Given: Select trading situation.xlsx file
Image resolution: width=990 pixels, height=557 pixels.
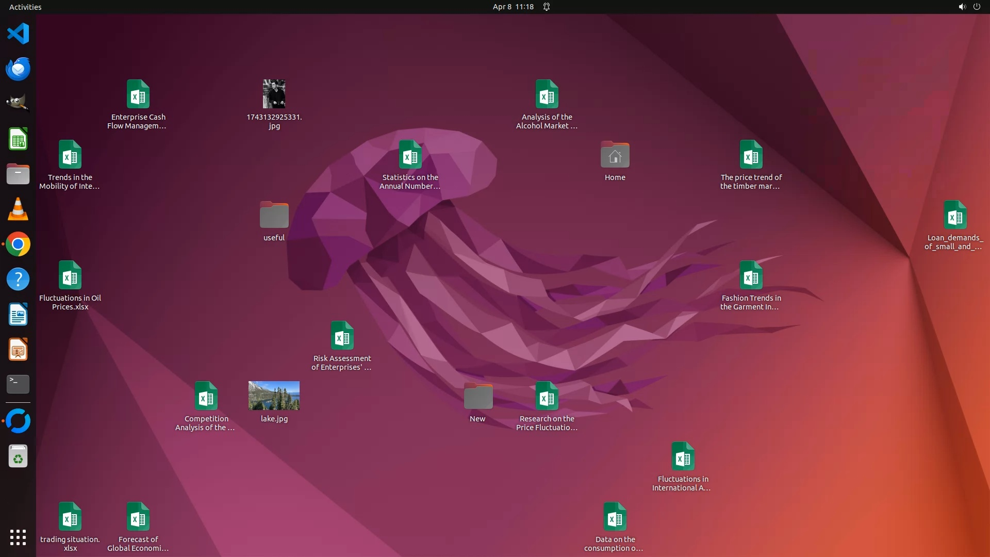Looking at the screenshot, I should tap(70, 517).
